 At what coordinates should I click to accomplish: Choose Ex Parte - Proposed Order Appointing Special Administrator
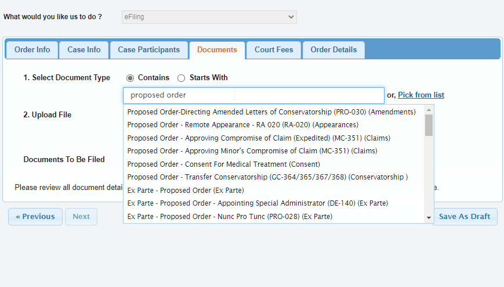[x=258, y=203]
